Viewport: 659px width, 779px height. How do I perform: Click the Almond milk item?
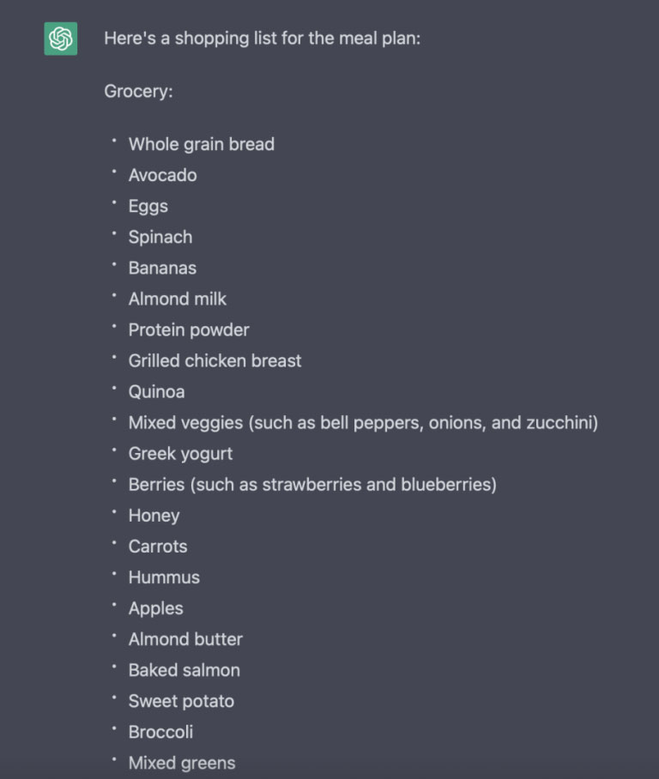[x=178, y=299]
